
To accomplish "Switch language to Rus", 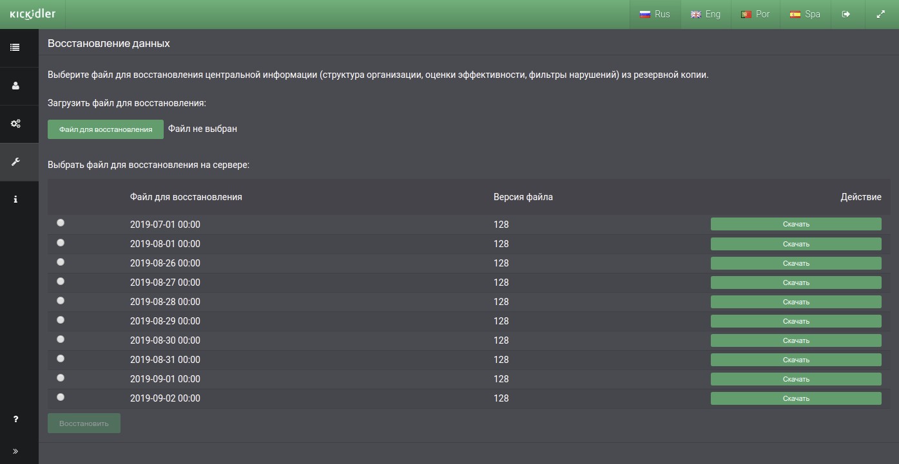I will [x=655, y=14].
